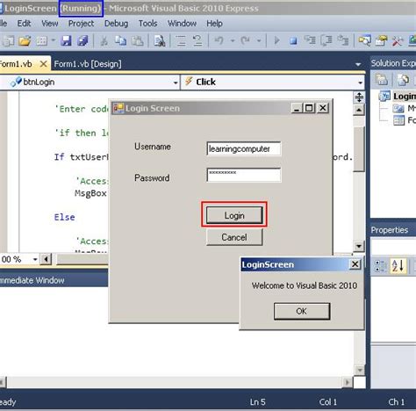Viewport: 416px width, 411px height.
Task: Click in the Username text field
Action: tap(244, 148)
